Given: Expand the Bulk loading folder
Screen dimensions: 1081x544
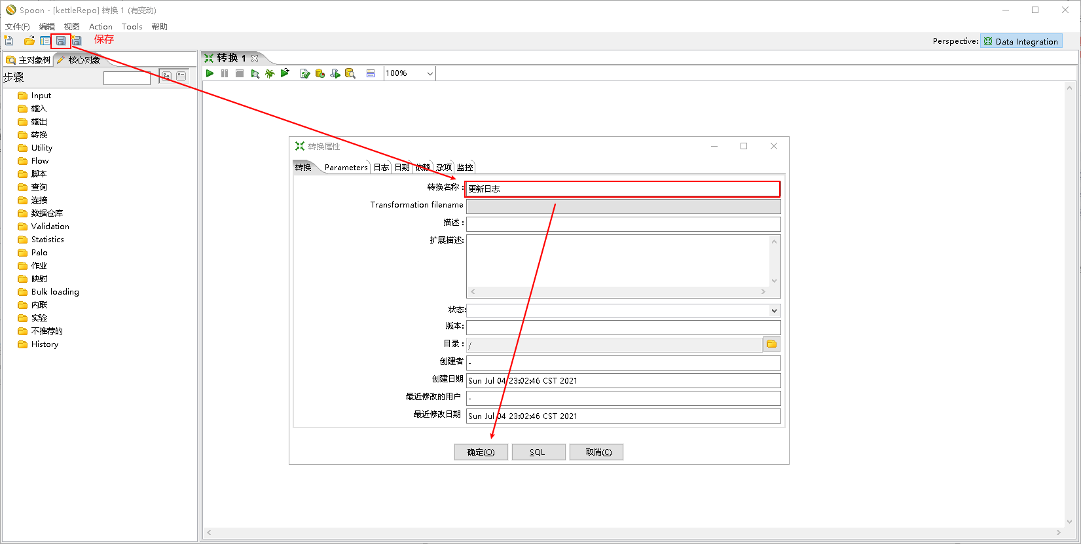Looking at the screenshot, I should [x=48, y=292].
